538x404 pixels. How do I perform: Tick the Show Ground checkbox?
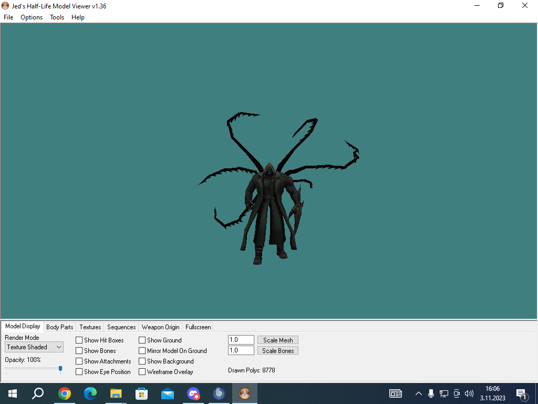coord(142,340)
